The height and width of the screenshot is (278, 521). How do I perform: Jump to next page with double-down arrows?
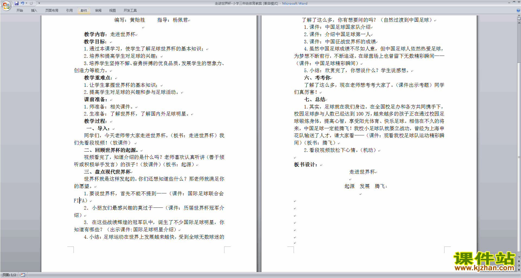point(519,269)
